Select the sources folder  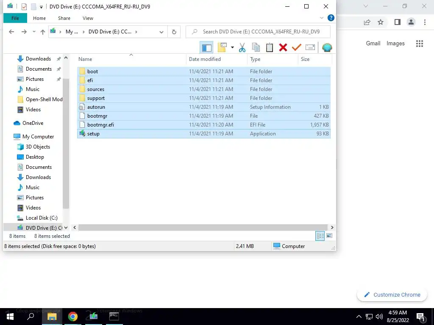(x=204, y=89)
